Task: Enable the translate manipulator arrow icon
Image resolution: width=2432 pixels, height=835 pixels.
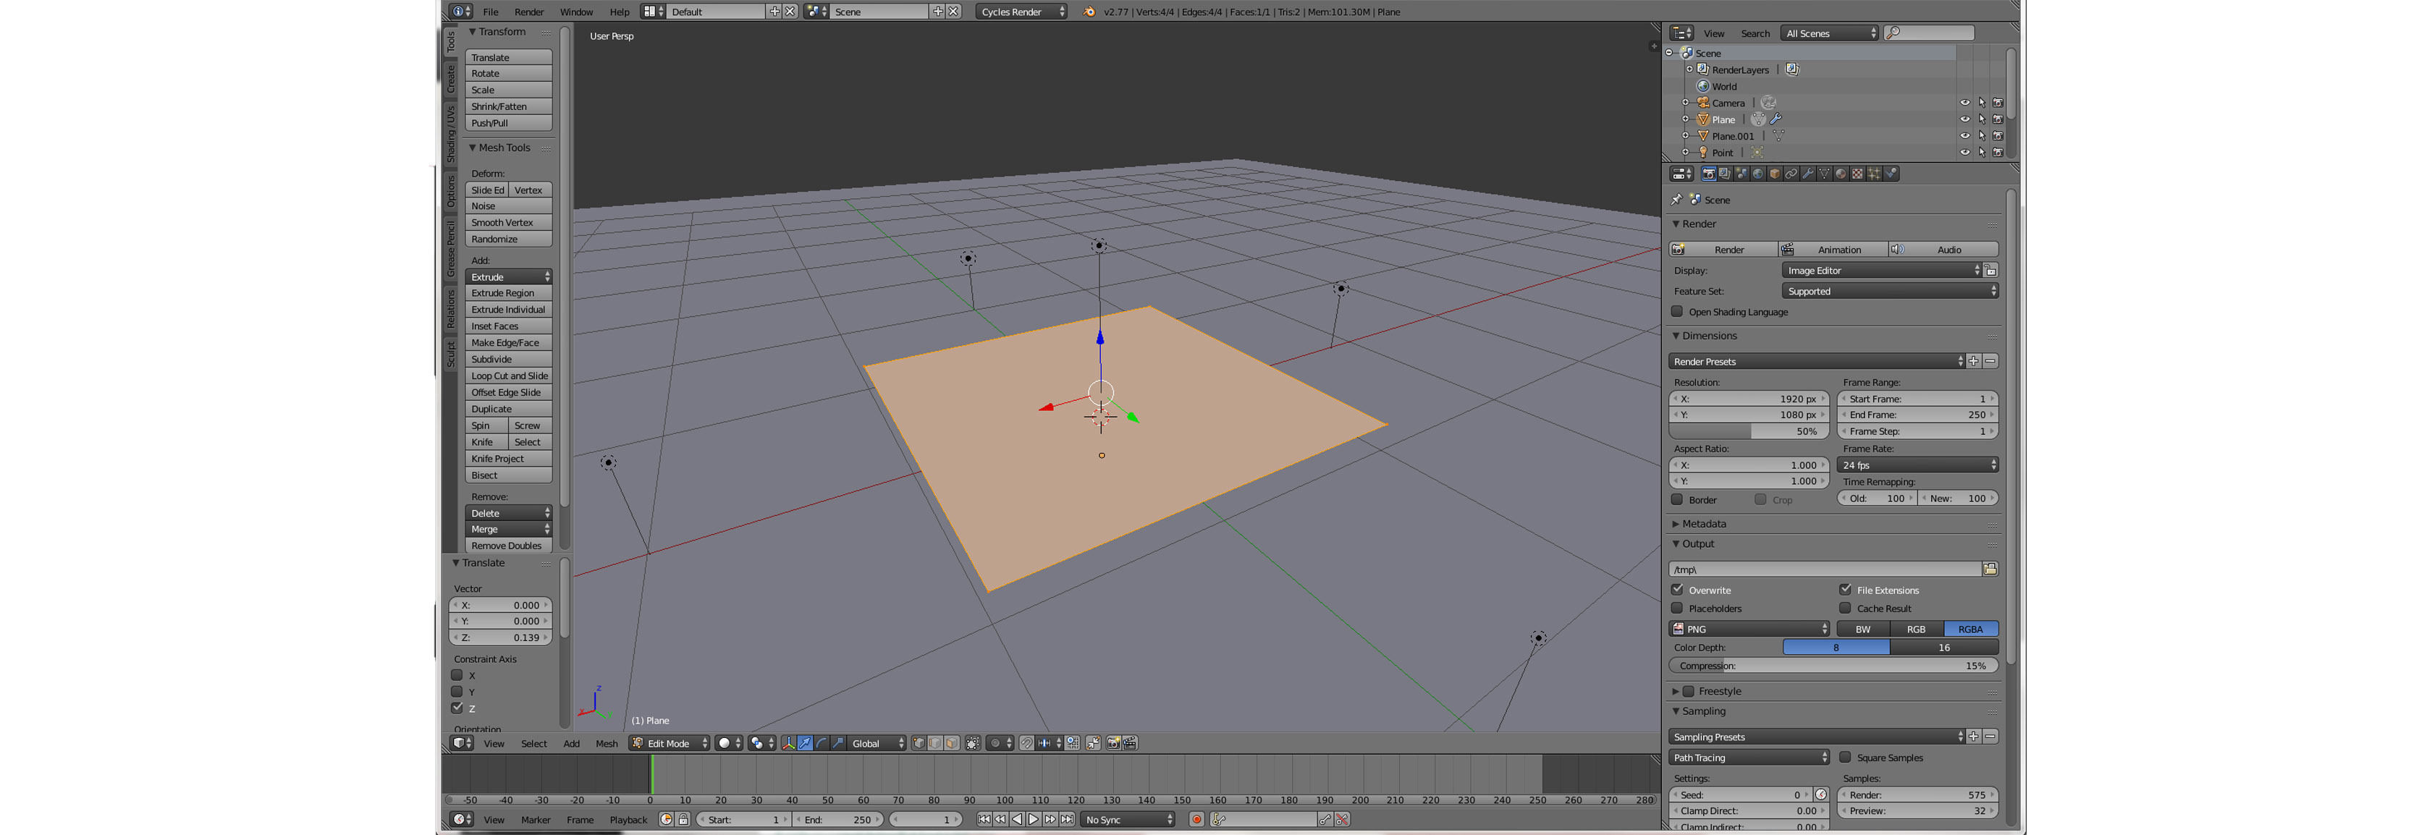Action: click(806, 744)
